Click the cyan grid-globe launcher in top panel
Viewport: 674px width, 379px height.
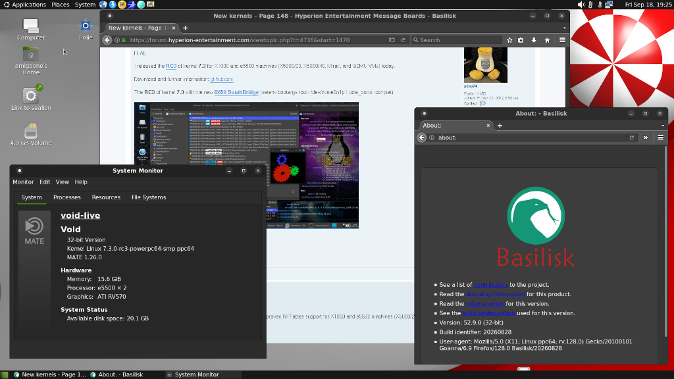pos(141,5)
